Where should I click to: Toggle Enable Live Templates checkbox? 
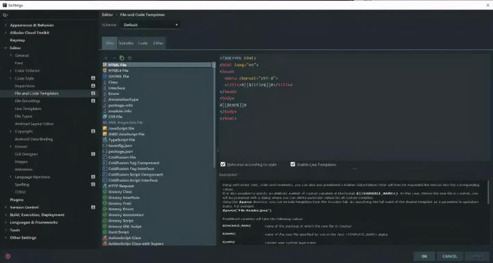[293, 164]
